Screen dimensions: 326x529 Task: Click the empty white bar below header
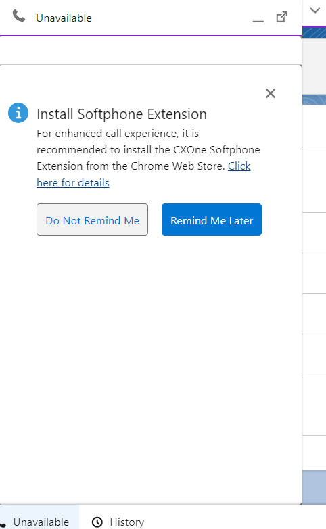click(x=151, y=50)
